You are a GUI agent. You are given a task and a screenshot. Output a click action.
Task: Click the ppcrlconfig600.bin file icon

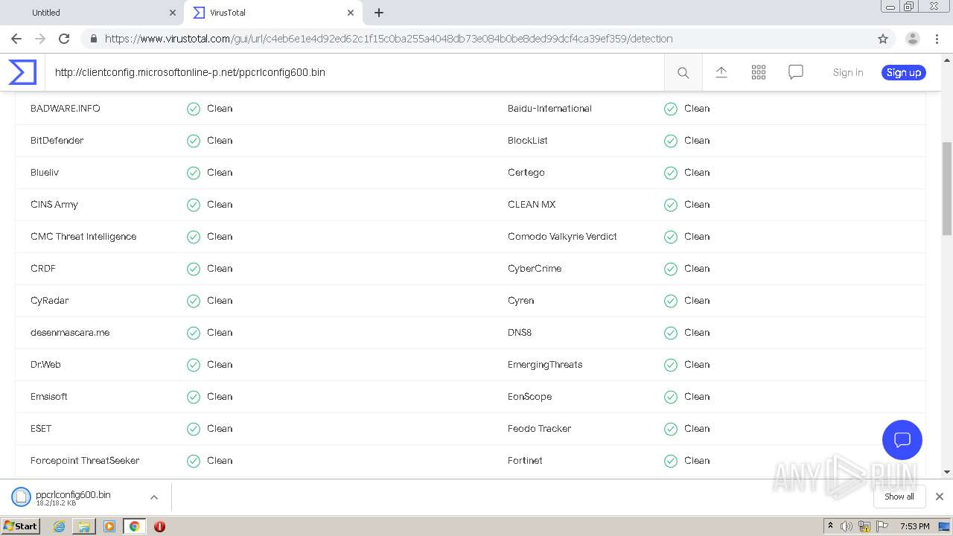pos(21,497)
